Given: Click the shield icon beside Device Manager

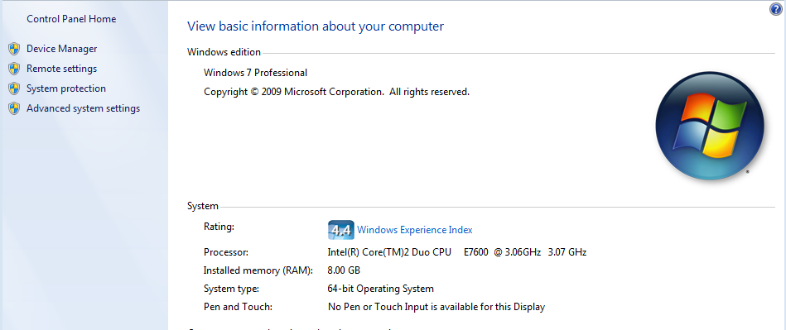Looking at the screenshot, I should (14, 49).
